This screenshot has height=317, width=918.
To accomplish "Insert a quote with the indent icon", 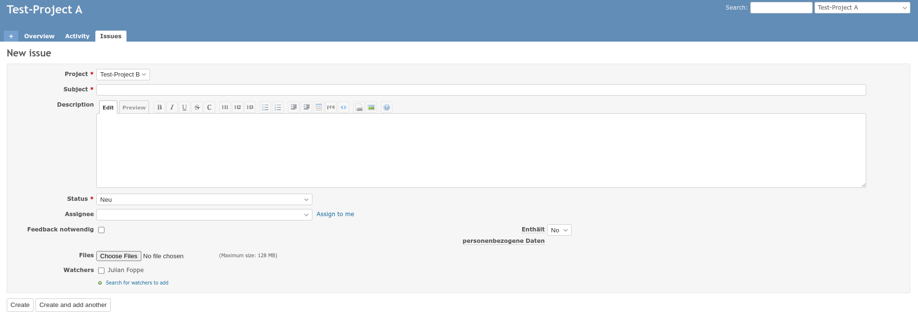I will (294, 107).
